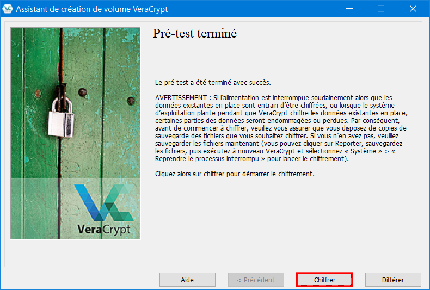Viewport: 430px width, 290px height.
Task: Click the disabled Précédent button
Action: (256, 280)
